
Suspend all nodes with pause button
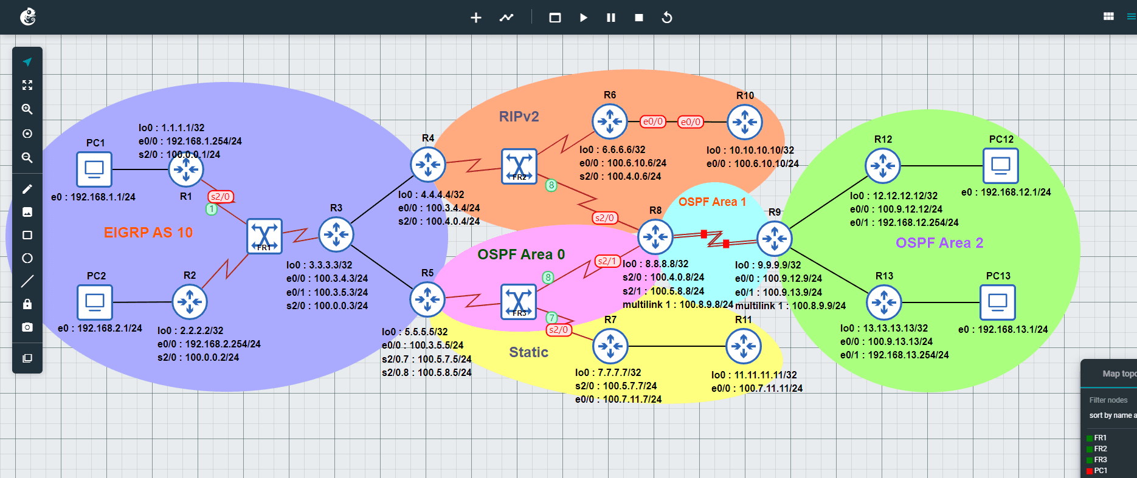(x=611, y=18)
